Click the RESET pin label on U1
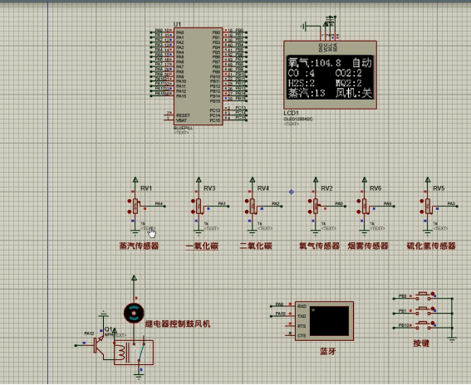This screenshot has width=471, height=385. click(x=183, y=115)
